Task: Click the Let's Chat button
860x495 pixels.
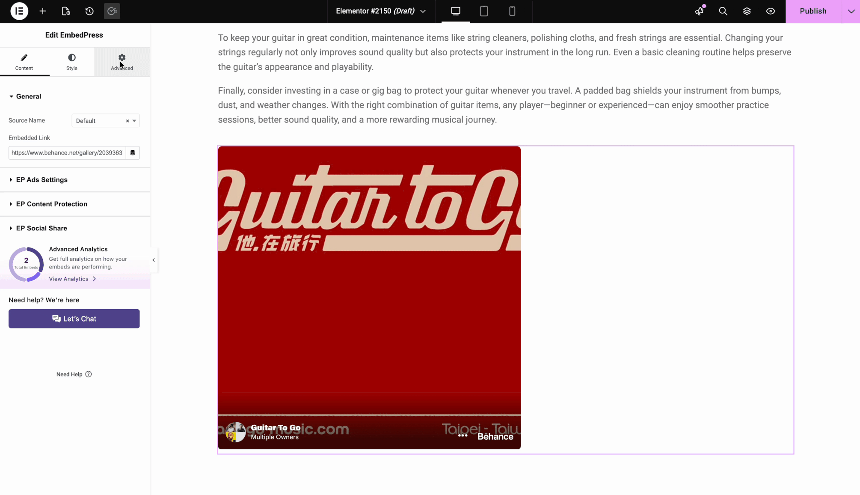Action: pyautogui.click(x=74, y=319)
